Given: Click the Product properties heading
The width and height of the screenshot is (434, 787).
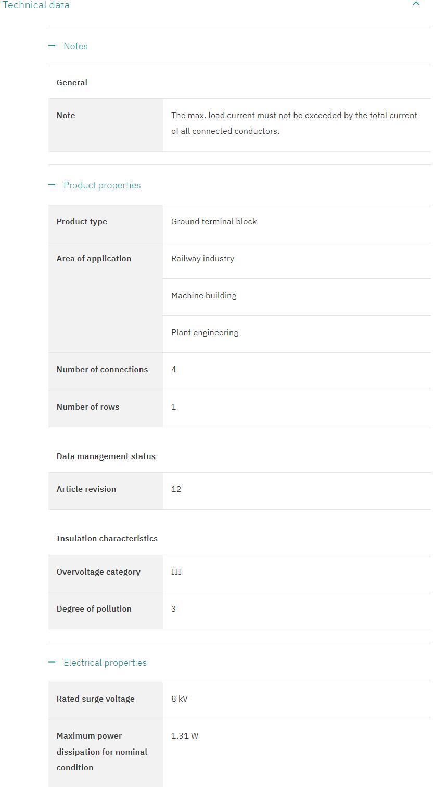Looking at the screenshot, I should tap(102, 185).
